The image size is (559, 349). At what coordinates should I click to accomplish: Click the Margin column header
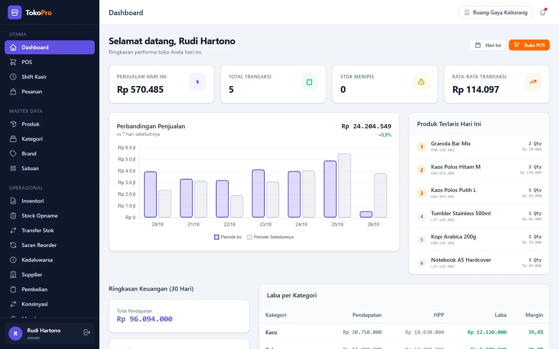click(534, 315)
